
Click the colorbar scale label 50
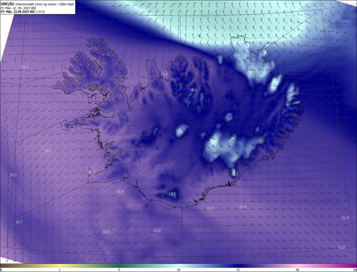(355, 270)
